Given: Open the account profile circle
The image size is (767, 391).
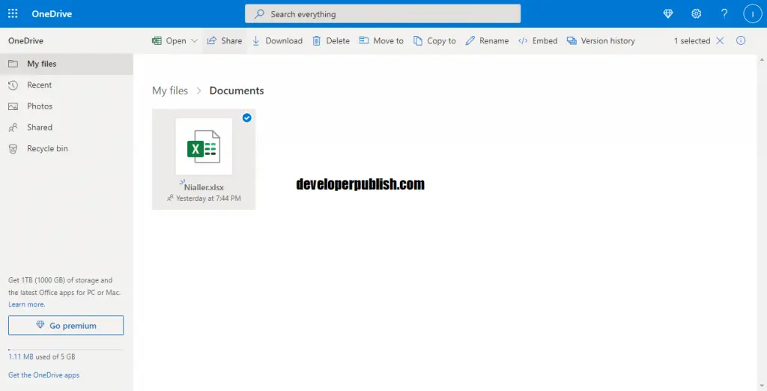Looking at the screenshot, I should click(752, 13).
